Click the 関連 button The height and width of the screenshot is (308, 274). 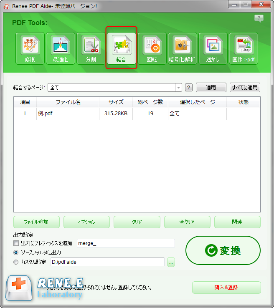pyautogui.click(x=237, y=222)
